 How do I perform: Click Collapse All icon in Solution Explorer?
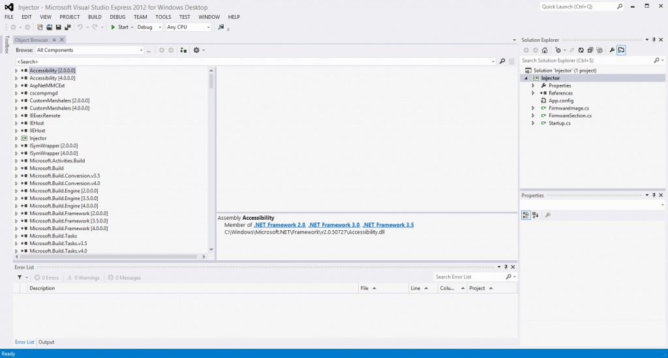[x=590, y=50]
